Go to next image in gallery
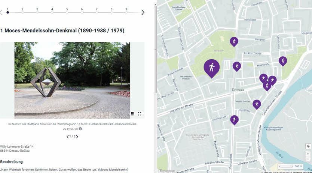The height and width of the screenshot is (173, 312). point(77,136)
